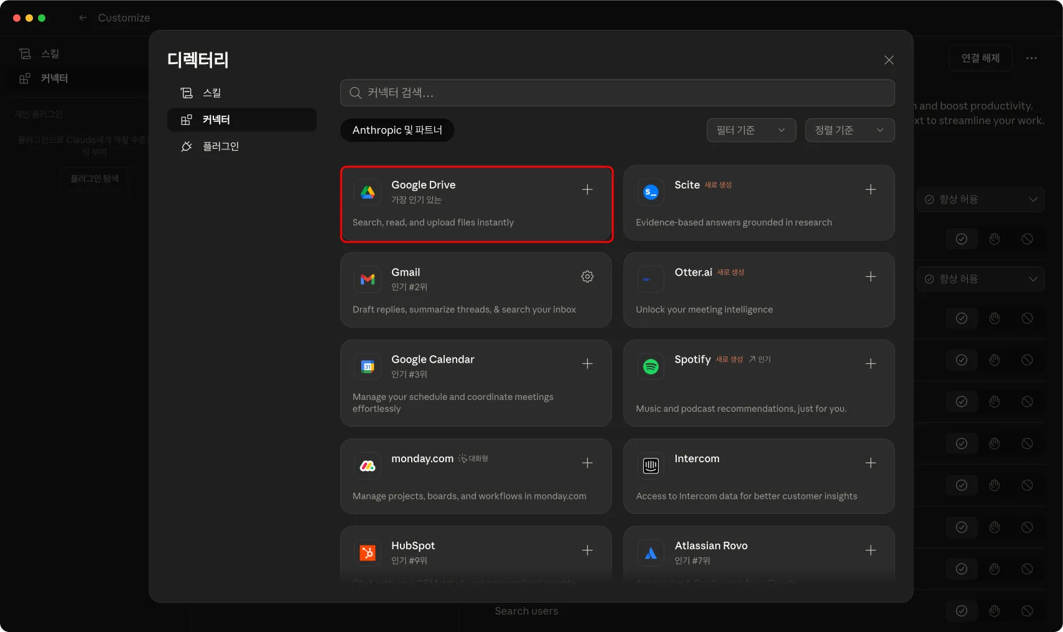Focus the 커넥터 검색 search field
Image resolution: width=1063 pixels, height=632 pixels.
(617, 93)
